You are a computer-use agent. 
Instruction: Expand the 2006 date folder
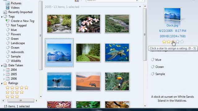(4, 79)
